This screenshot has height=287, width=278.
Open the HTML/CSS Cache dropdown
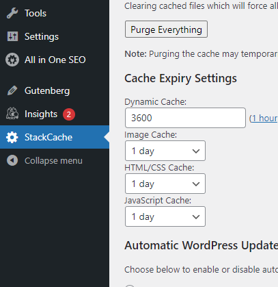[165, 184]
